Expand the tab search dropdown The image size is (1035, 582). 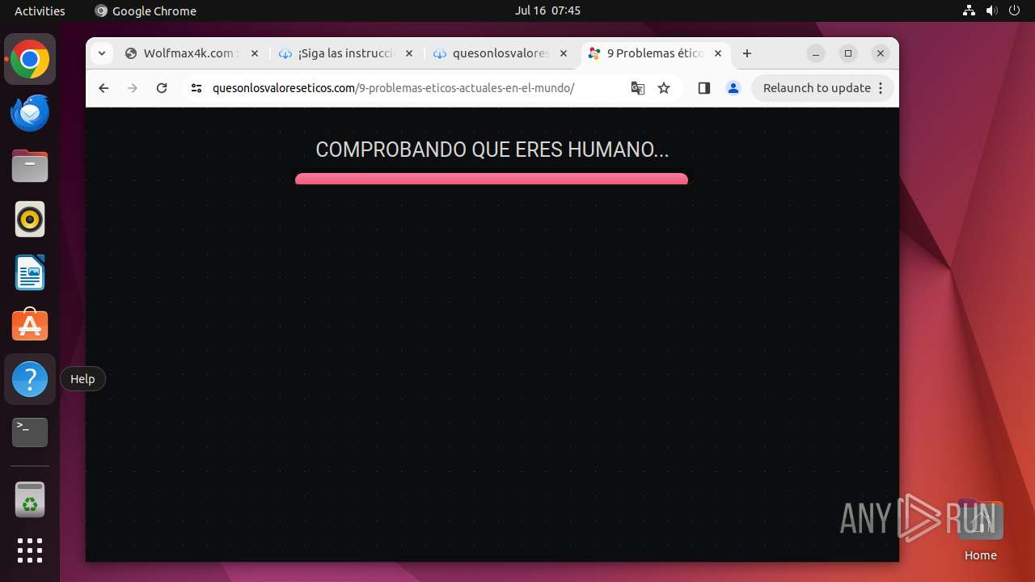tap(101, 53)
